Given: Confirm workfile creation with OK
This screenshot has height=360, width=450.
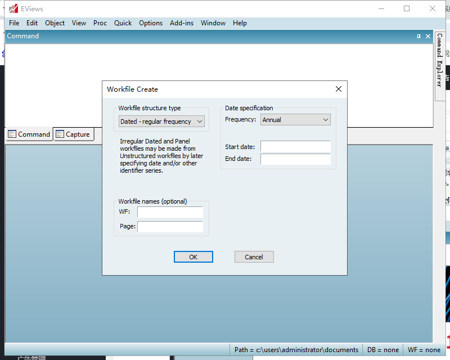Looking at the screenshot, I should 193,257.
